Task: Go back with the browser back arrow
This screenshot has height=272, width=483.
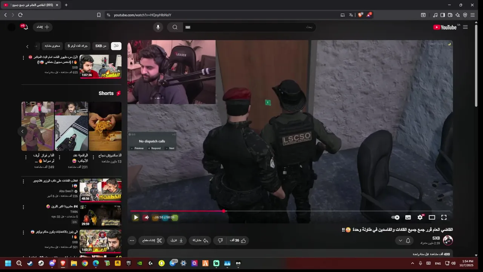Action: click(x=5, y=15)
